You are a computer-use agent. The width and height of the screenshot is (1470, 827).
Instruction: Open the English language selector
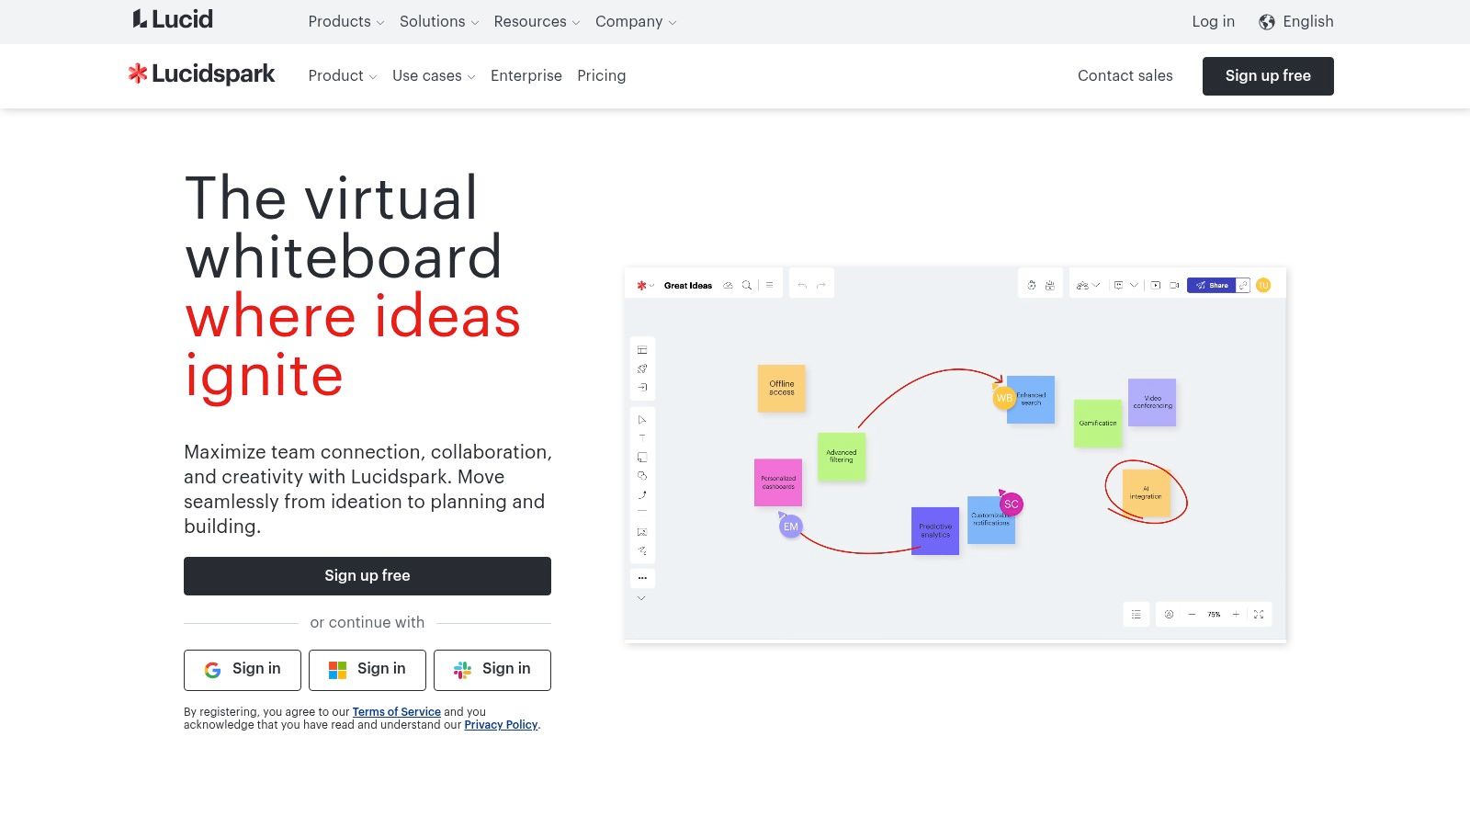point(1296,22)
